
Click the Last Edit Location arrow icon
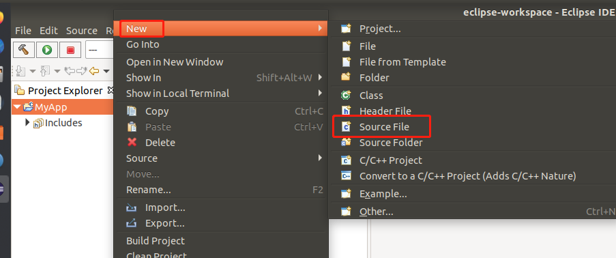tap(70, 71)
